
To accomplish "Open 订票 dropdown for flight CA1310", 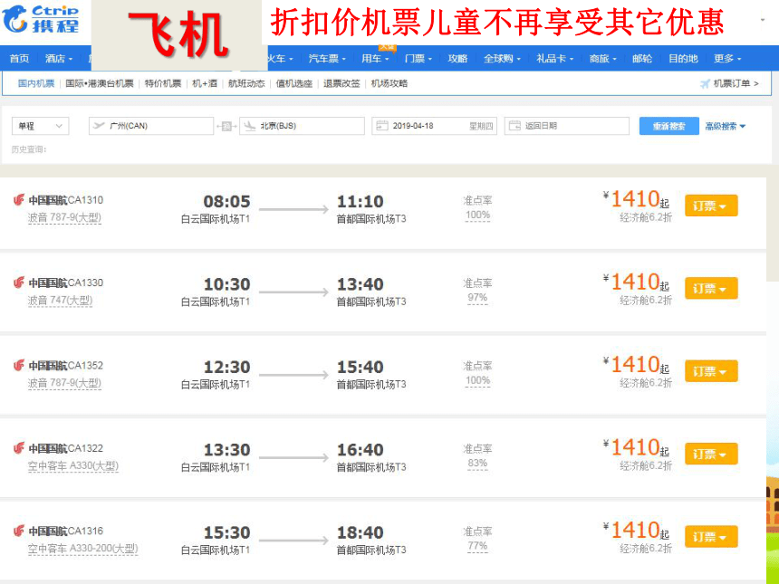I will click(711, 206).
